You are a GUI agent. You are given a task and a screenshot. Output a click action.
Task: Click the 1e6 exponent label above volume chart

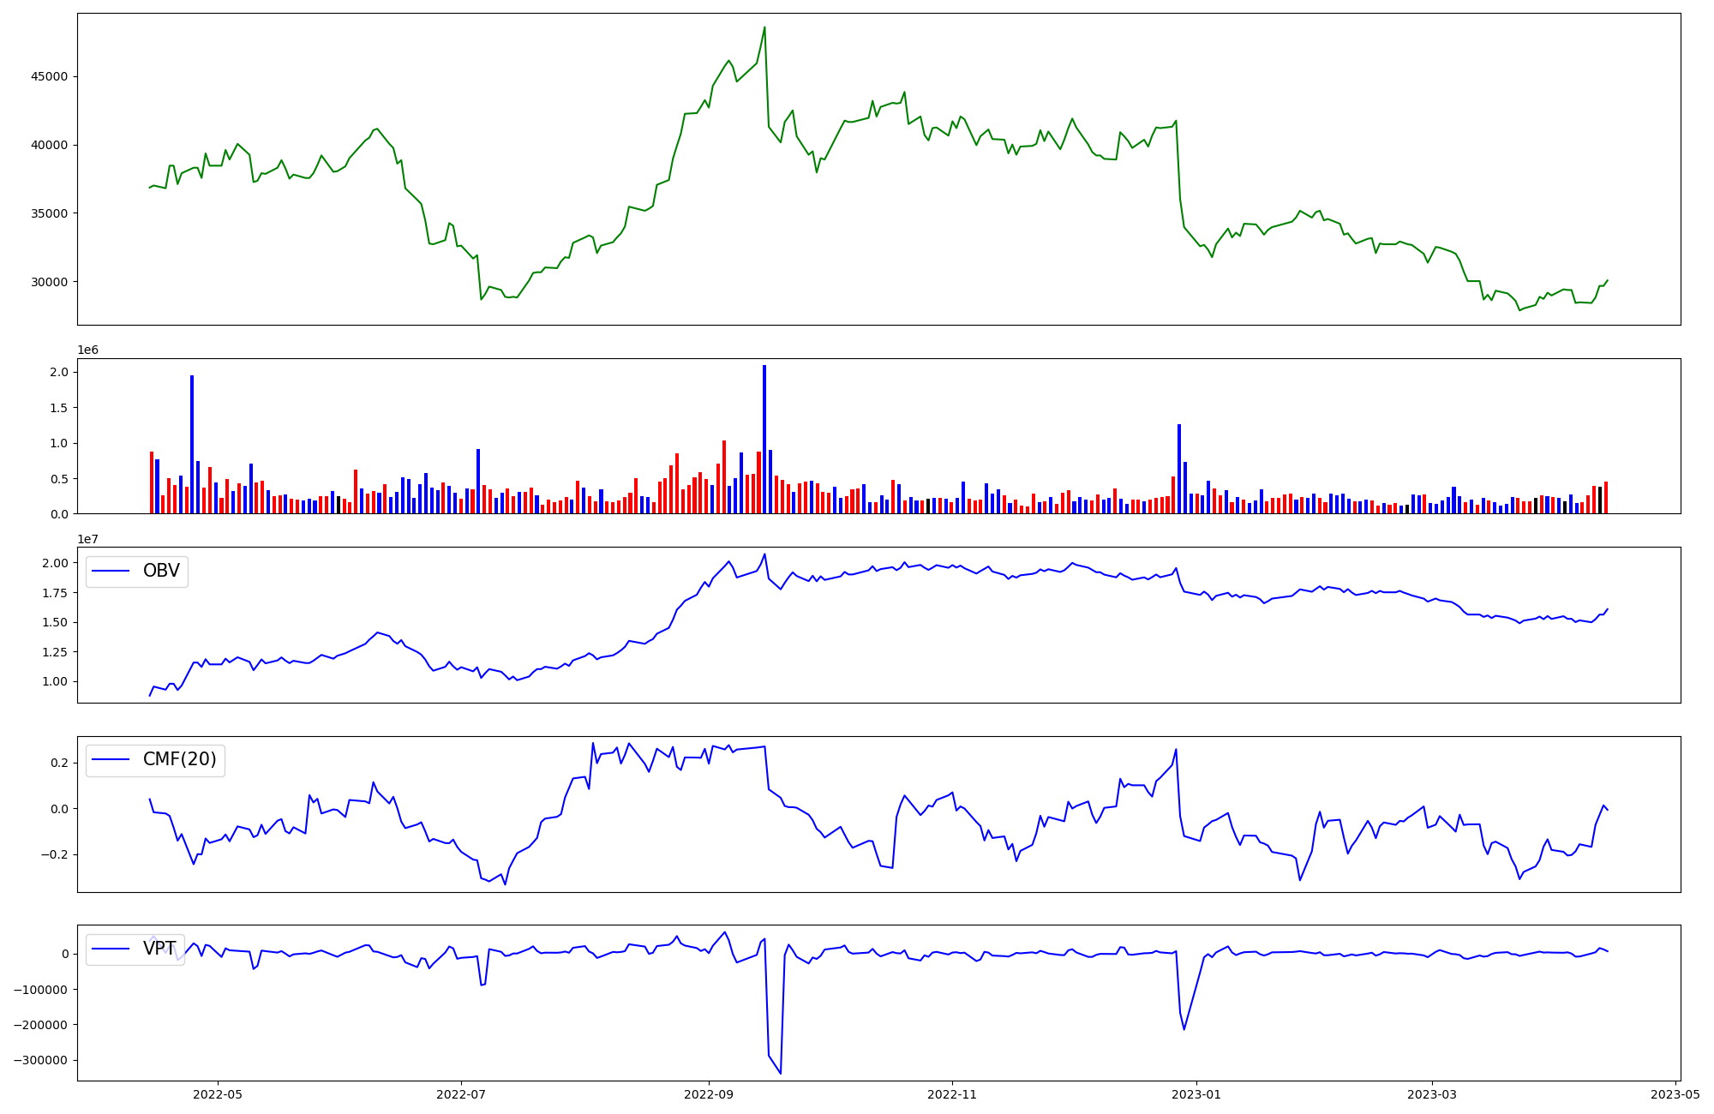tap(87, 350)
